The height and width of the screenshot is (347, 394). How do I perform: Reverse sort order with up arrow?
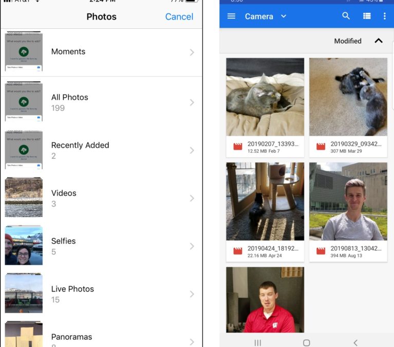coord(379,41)
